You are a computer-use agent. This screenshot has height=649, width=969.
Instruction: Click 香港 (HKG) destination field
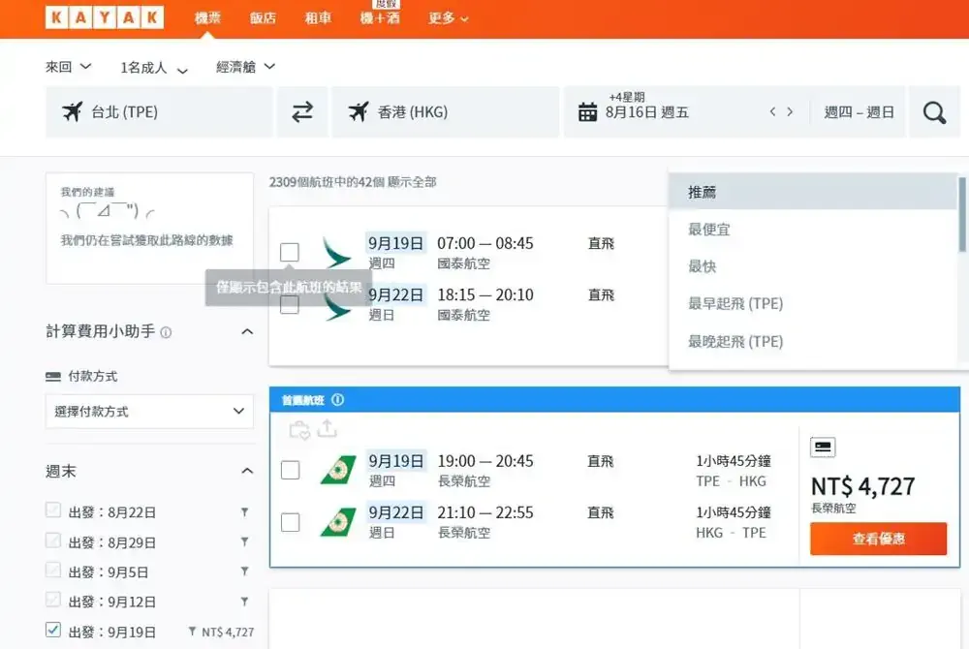(x=446, y=111)
